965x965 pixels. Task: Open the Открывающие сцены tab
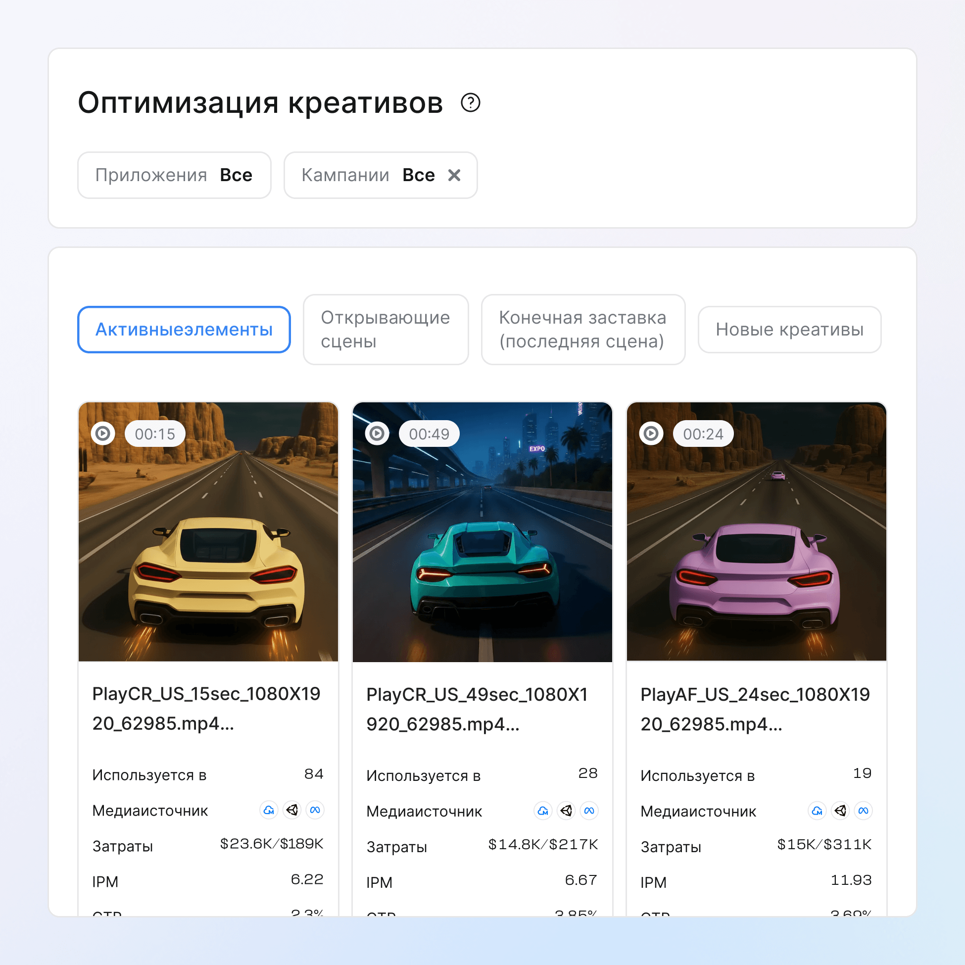click(386, 329)
